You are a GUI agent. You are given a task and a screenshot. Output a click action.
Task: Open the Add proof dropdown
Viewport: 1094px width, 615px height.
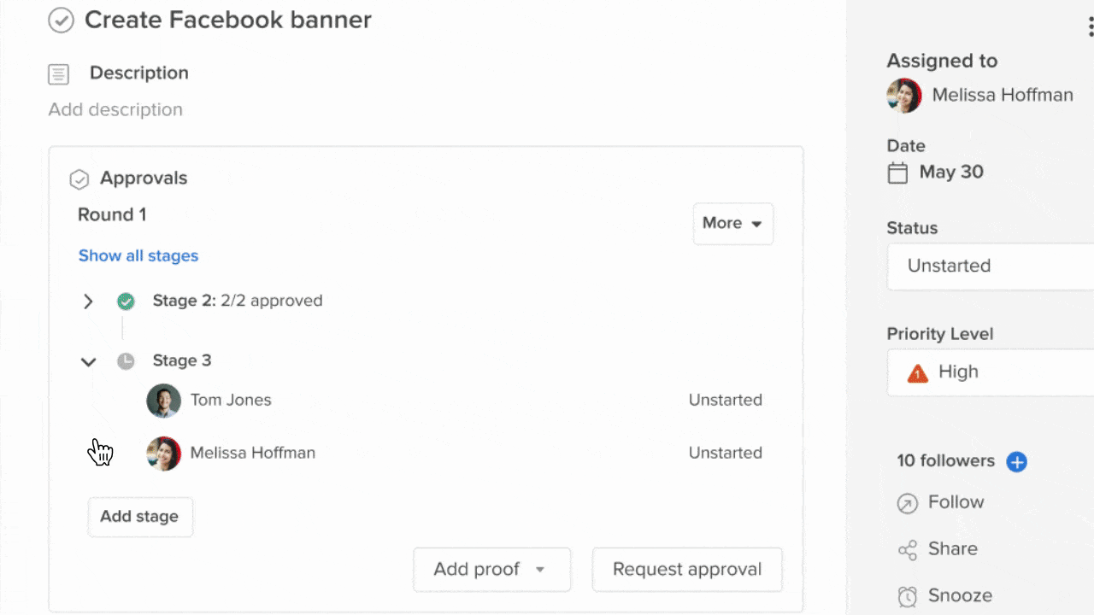click(x=491, y=570)
